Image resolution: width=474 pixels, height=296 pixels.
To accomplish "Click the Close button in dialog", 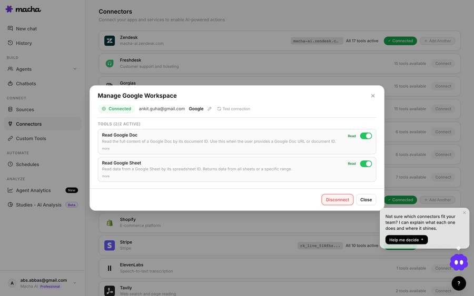I will point(366,200).
